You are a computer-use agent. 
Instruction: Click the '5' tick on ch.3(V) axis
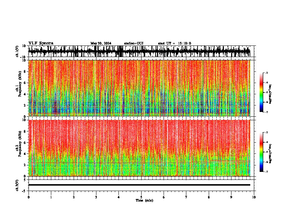coord(25,180)
